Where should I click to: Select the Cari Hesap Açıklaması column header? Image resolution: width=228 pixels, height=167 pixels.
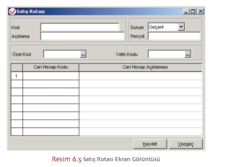(141, 67)
